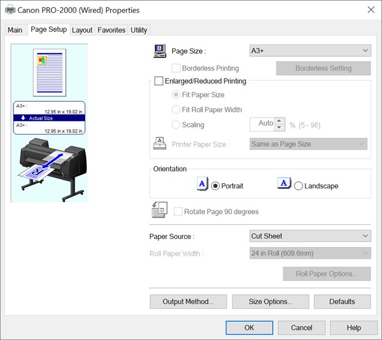Image resolution: width=382 pixels, height=340 pixels.
Task: Close the Properties dialog
Action: point(371,10)
